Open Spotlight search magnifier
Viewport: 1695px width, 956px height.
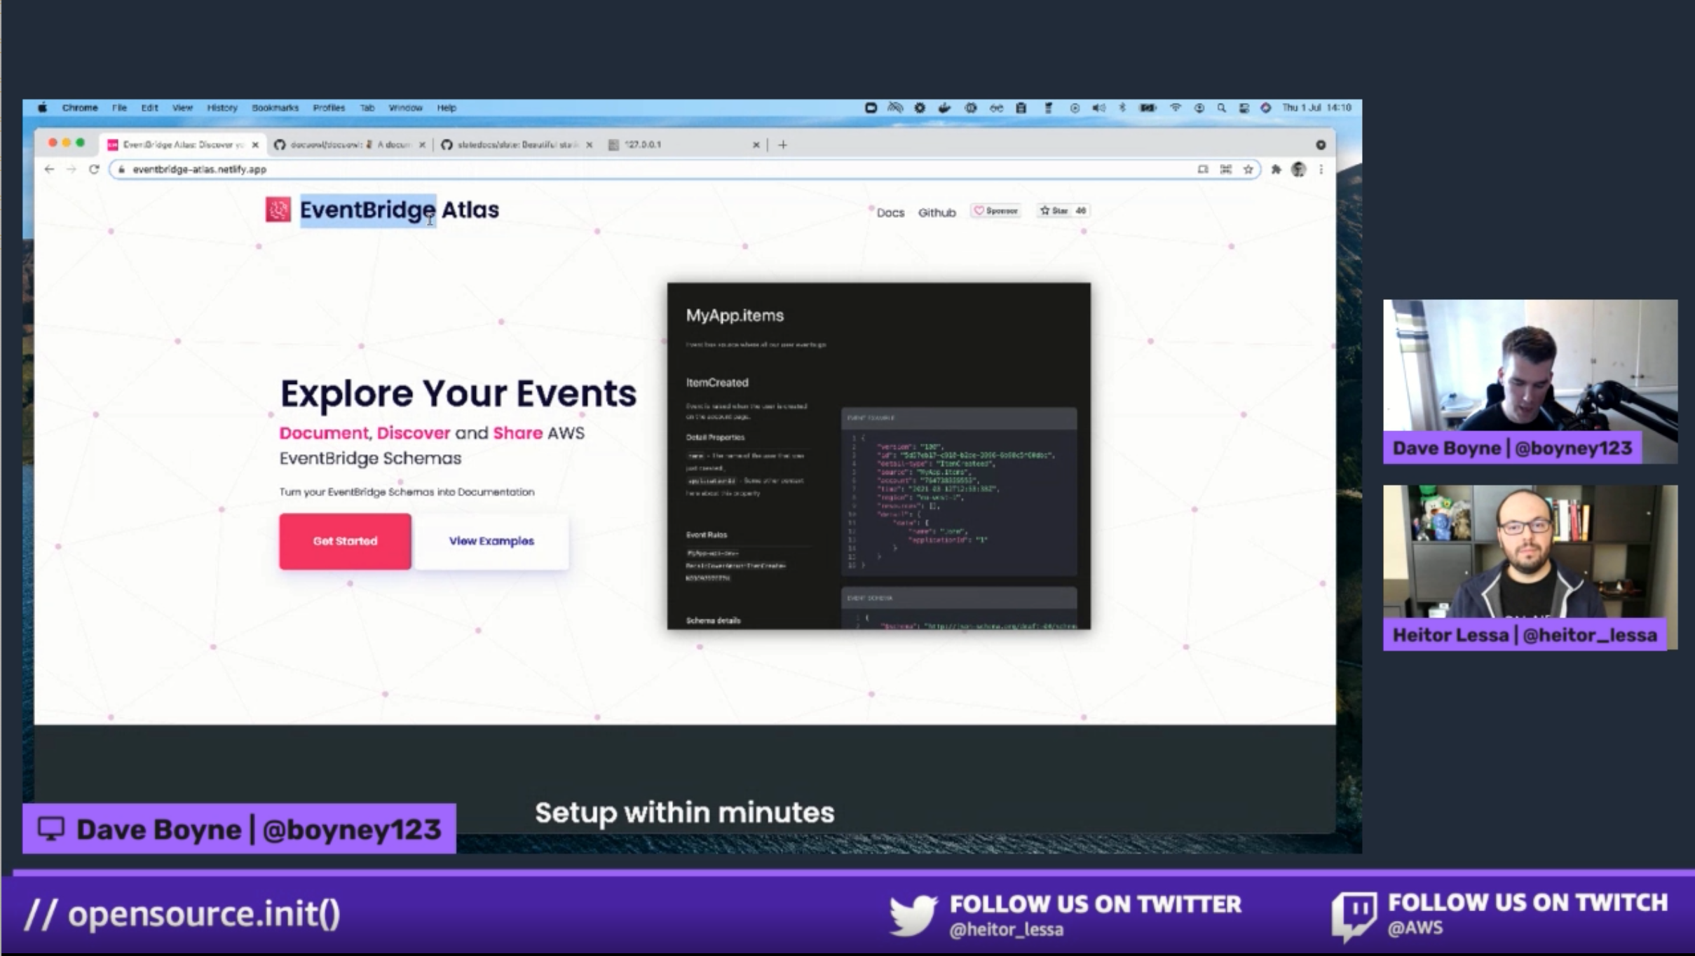point(1222,108)
